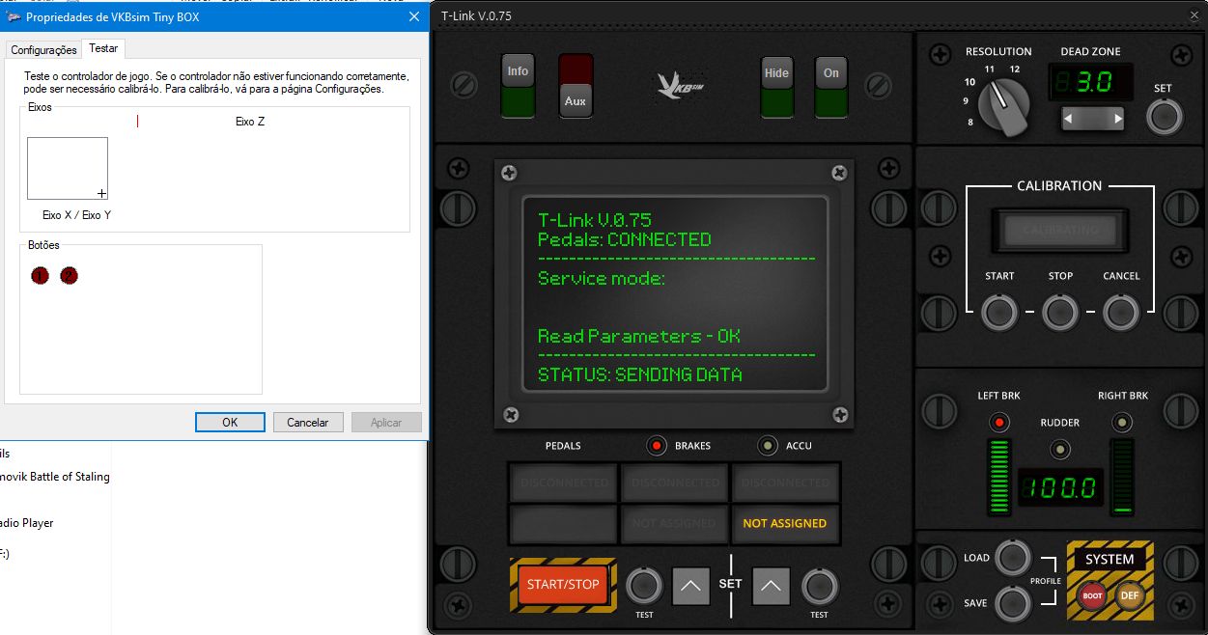Click calibration STOP round button
The height and width of the screenshot is (635, 1208).
pos(1060,313)
